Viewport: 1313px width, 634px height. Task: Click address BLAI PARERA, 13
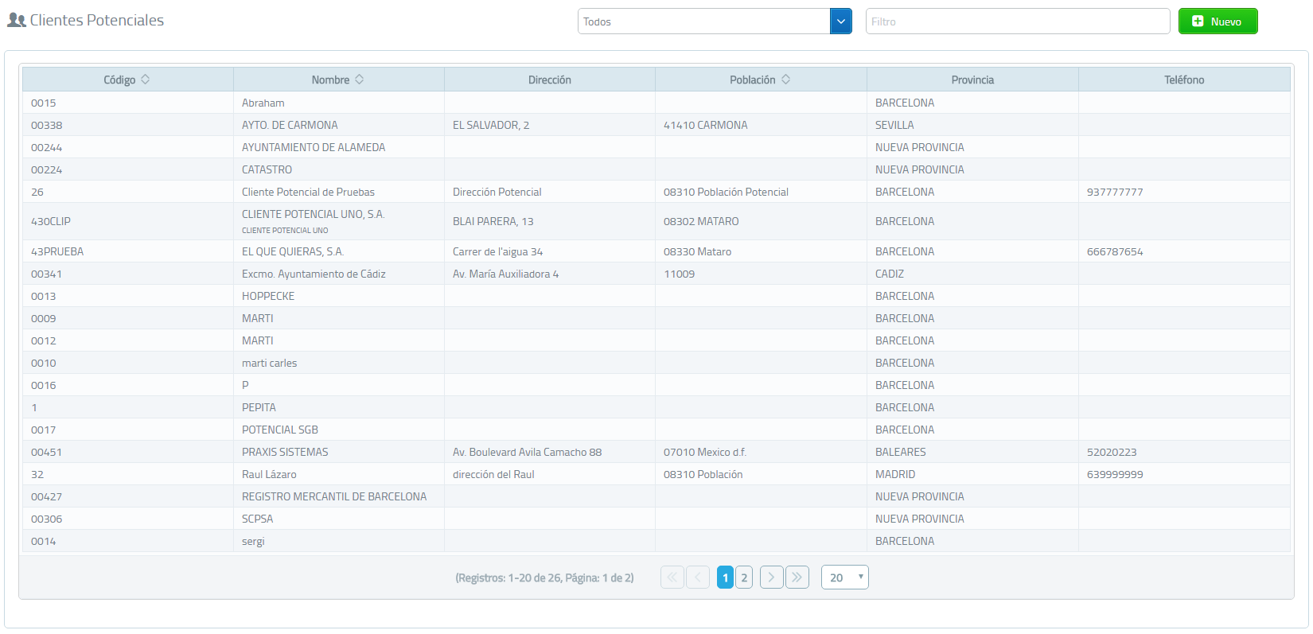(x=493, y=221)
